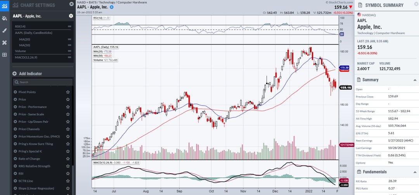Viewport: 419px width, 195px height.
Task: Click the MA(50) 169.20 chart legend
Action: (x=102, y=56)
